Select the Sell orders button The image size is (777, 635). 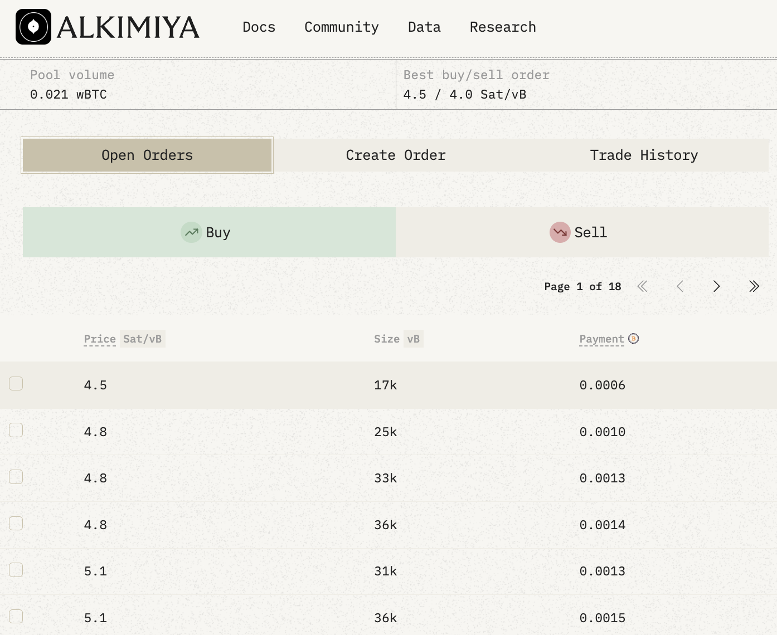(582, 232)
